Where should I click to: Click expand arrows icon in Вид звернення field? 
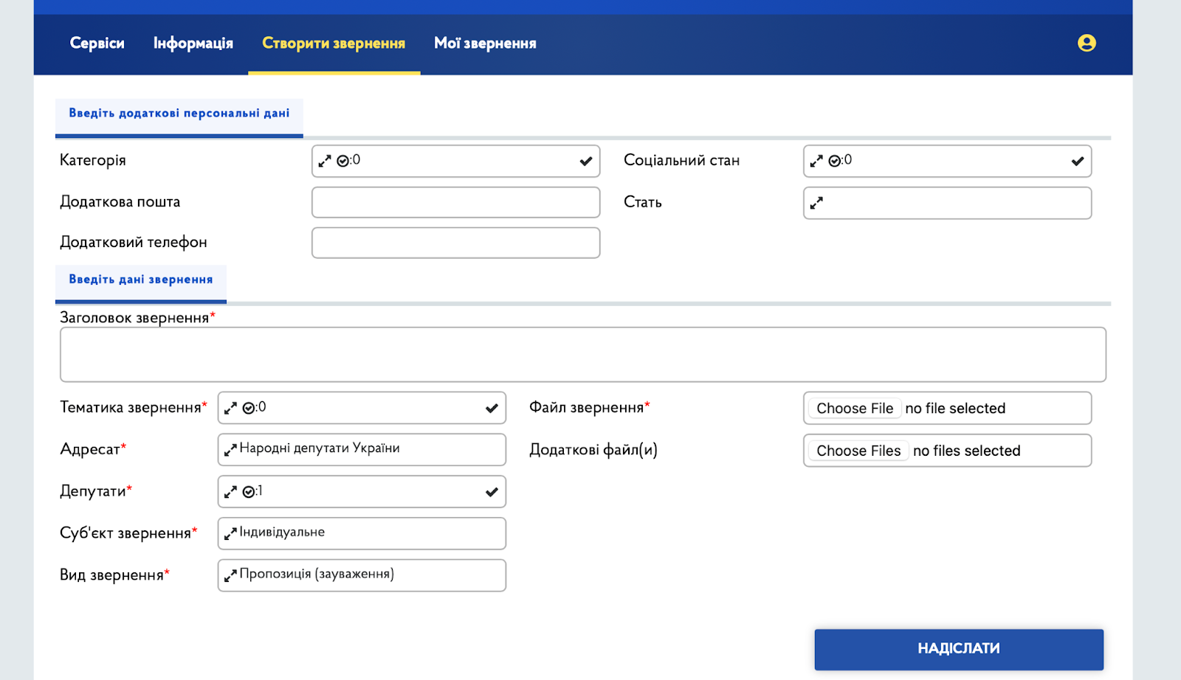(230, 575)
